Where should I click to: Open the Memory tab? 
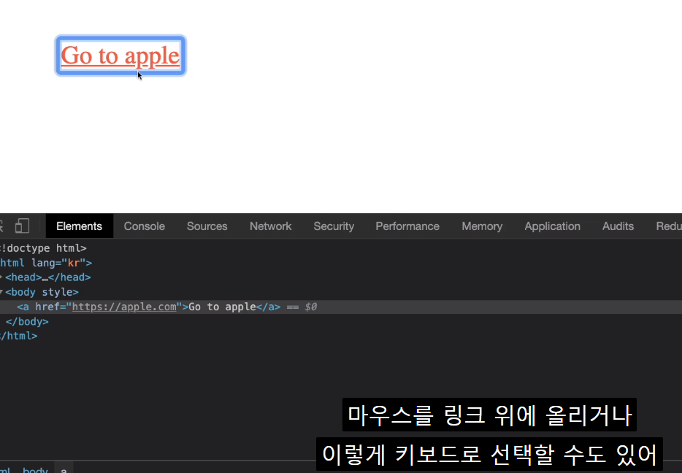point(482,226)
